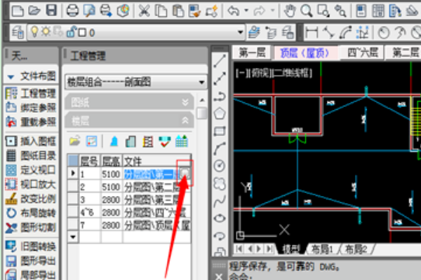
Task: Select the Zoom Previous tool
Action: (x=340, y=11)
